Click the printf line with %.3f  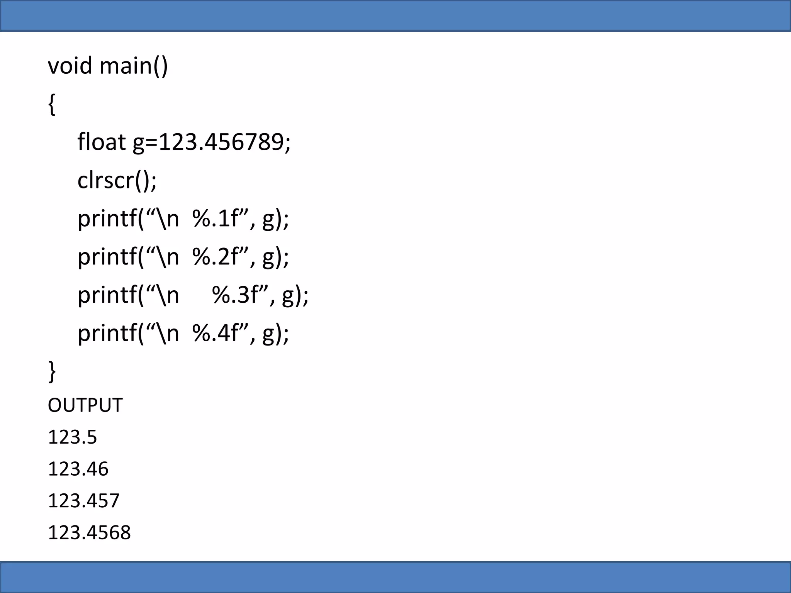pyautogui.click(x=193, y=295)
